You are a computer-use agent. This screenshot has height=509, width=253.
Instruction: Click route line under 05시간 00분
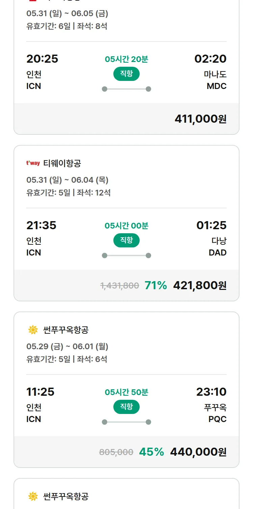click(x=126, y=256)
